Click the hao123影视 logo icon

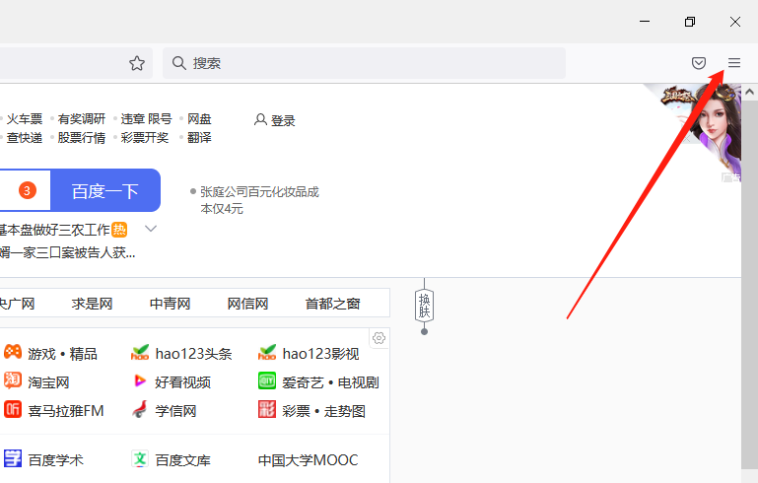pos(267,352)
